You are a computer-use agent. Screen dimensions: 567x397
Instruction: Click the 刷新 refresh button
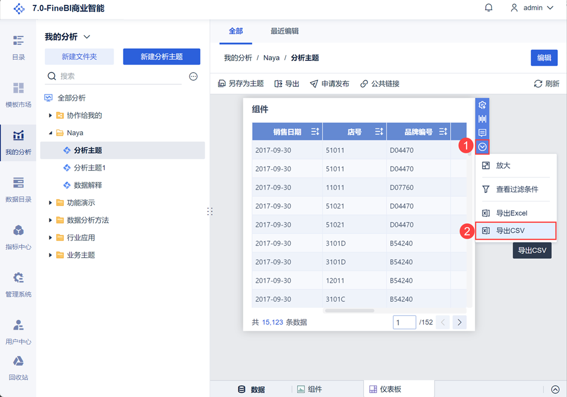tap(547, 84)
